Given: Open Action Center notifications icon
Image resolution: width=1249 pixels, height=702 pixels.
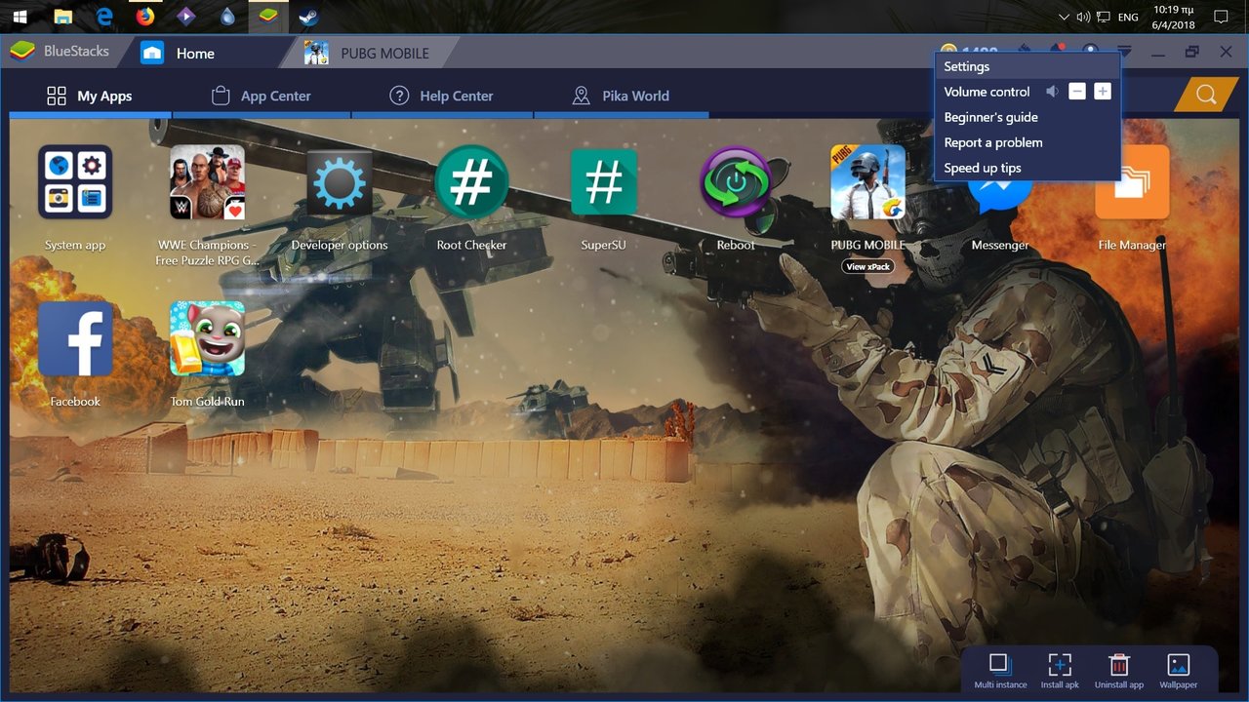Looking at the screenshot, I should (x=1220, y=17).
